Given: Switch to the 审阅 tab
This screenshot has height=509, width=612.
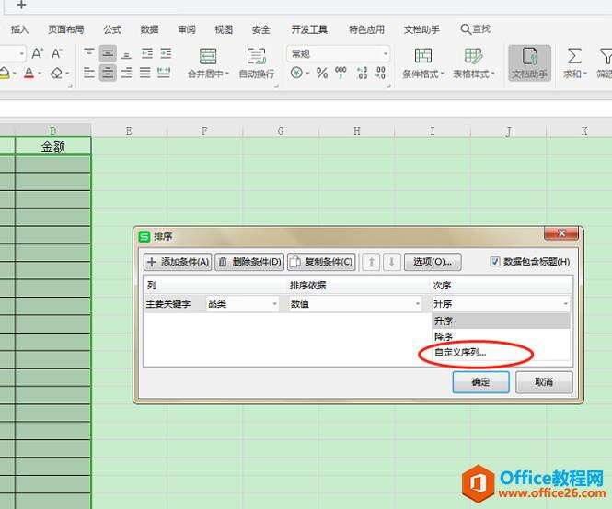Looking at the screenshot, I should click(187, 29).
